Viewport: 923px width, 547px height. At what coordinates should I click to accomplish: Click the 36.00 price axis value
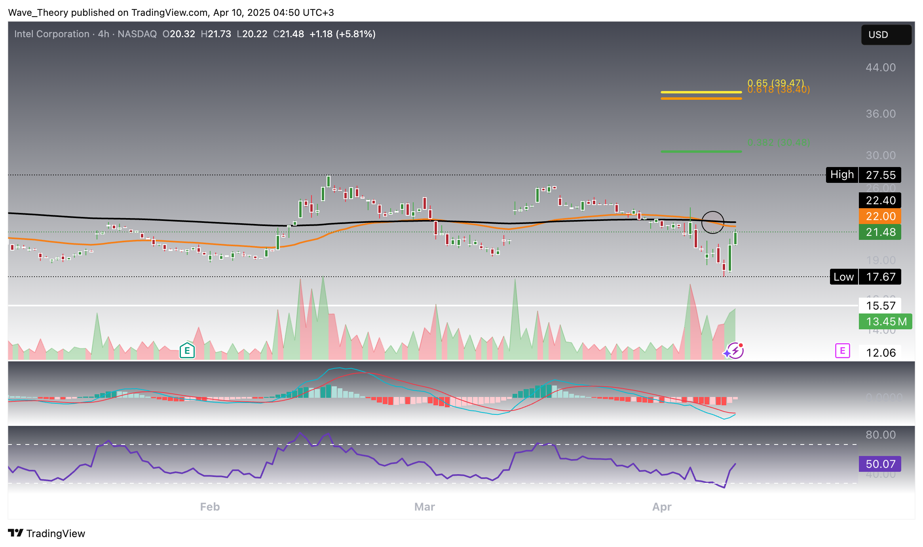pos(881,114)
